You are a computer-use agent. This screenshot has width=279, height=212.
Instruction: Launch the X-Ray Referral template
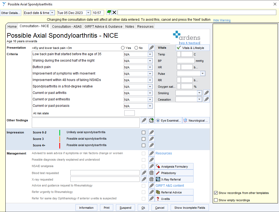[x=174, y=179]
